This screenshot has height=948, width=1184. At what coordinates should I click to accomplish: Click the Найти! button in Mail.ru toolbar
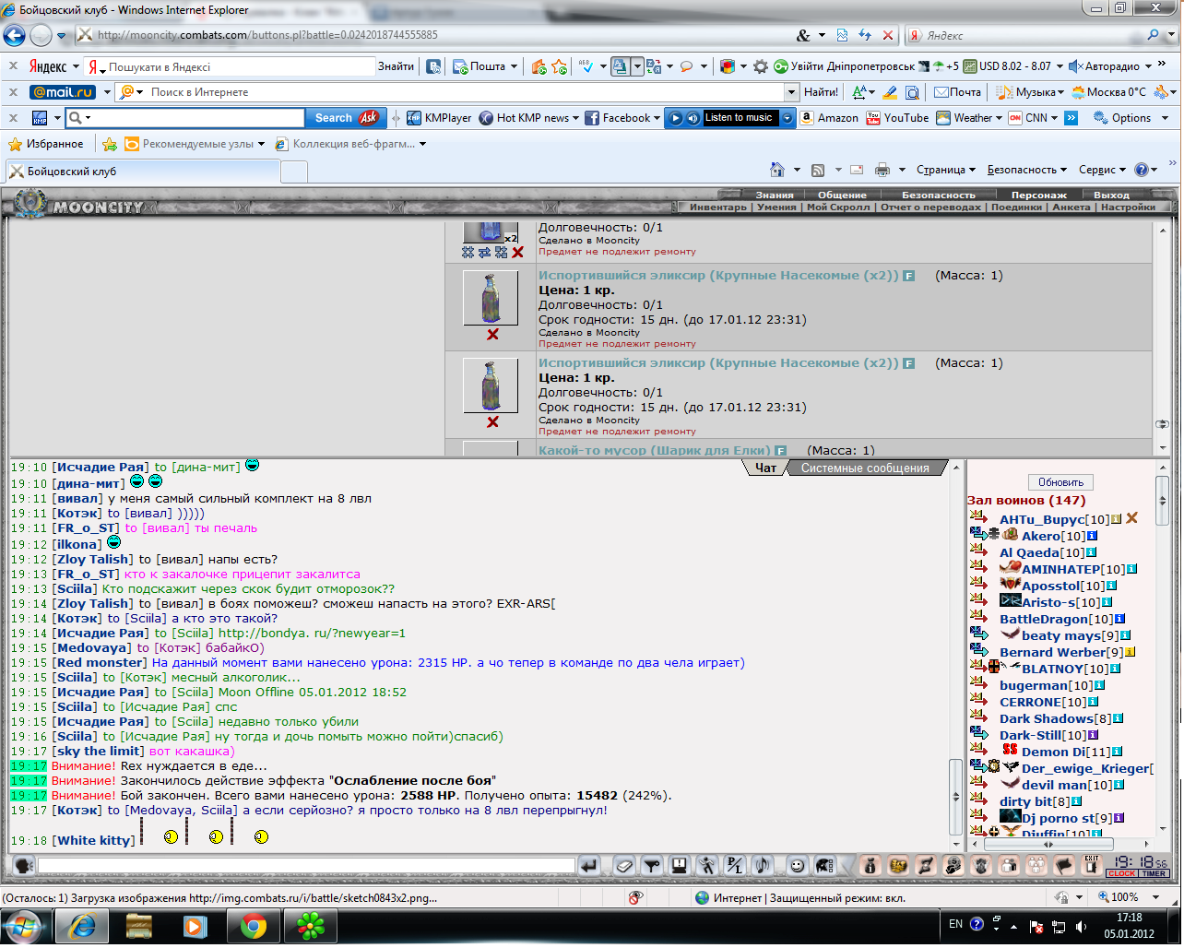tap(821, 92)
